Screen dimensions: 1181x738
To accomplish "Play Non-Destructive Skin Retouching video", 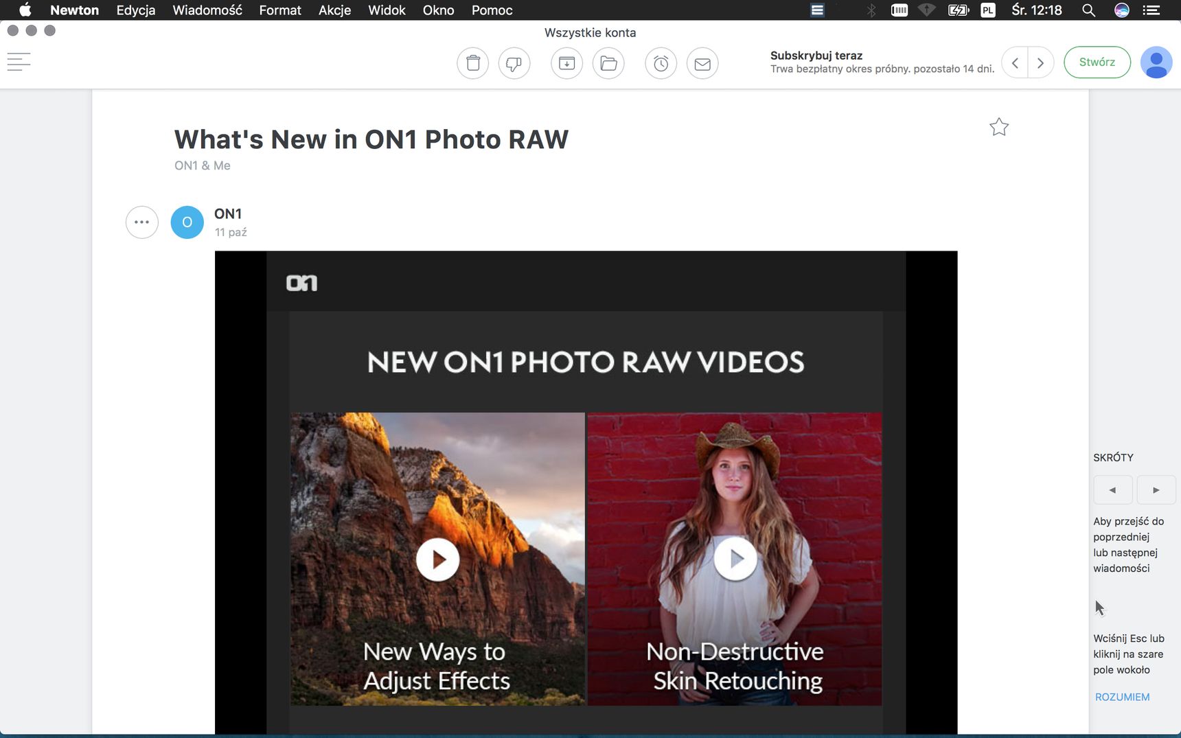I will 735,560.
